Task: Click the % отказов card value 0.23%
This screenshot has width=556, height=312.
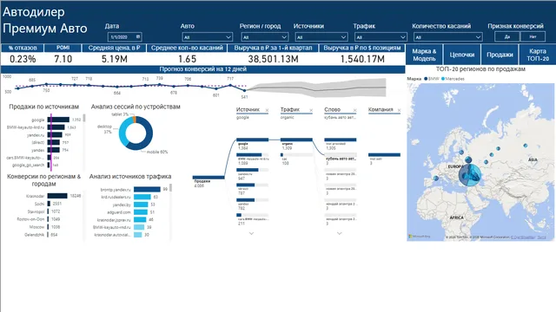Action: (x=23, y=59)
